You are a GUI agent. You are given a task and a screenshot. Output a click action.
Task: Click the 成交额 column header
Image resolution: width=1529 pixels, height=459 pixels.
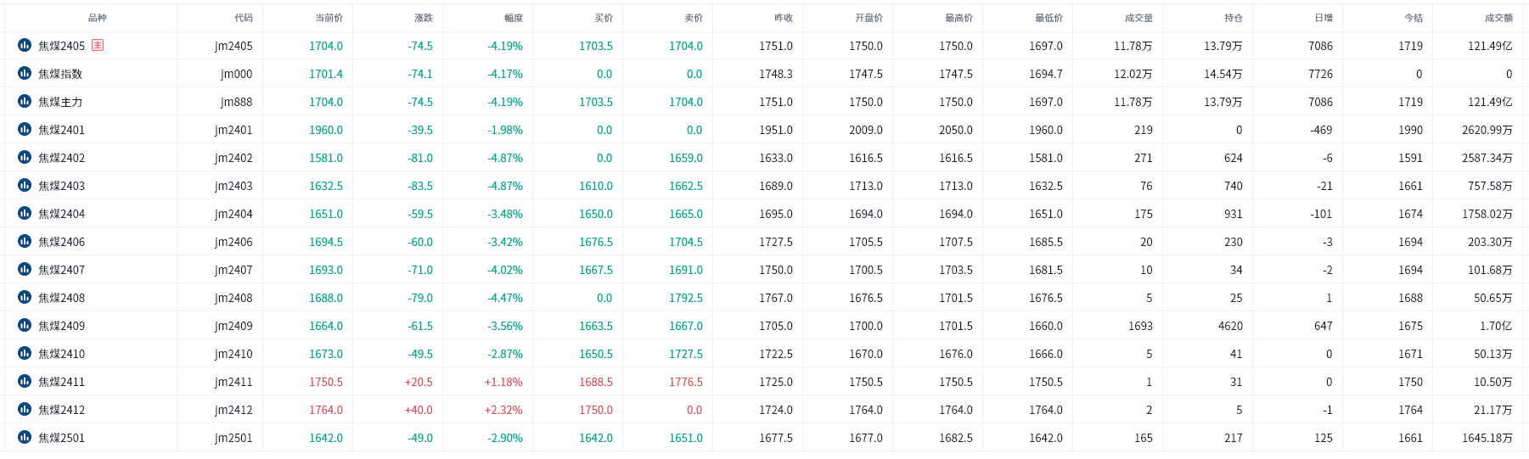click(1498, 18)
